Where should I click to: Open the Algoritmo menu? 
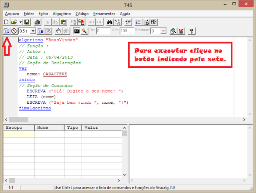coord(60,14)
